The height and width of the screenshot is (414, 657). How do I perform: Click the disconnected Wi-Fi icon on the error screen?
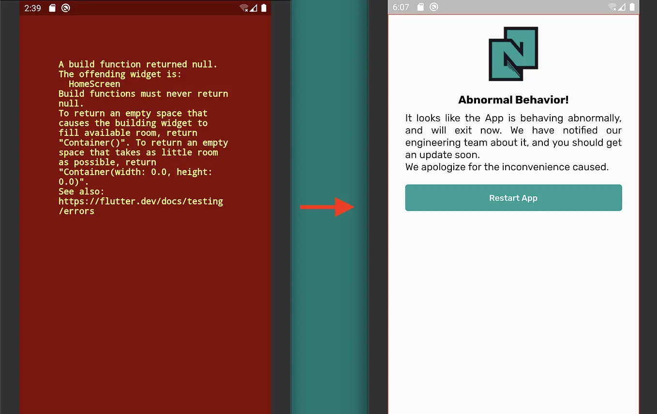[244, 8]
